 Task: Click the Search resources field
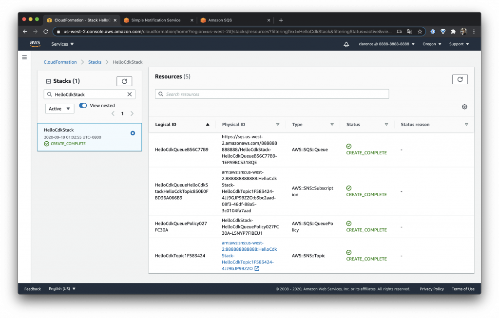(x=272, y=94)
